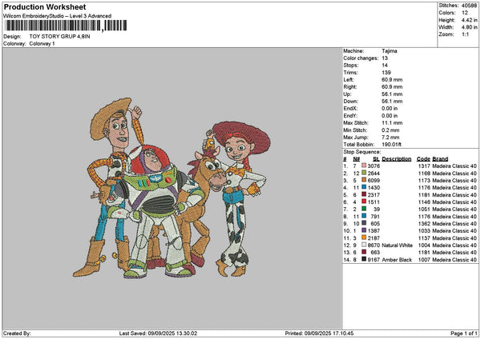Choose the green swatch with code 1051
481x339 pixels.
pos(364,209)
